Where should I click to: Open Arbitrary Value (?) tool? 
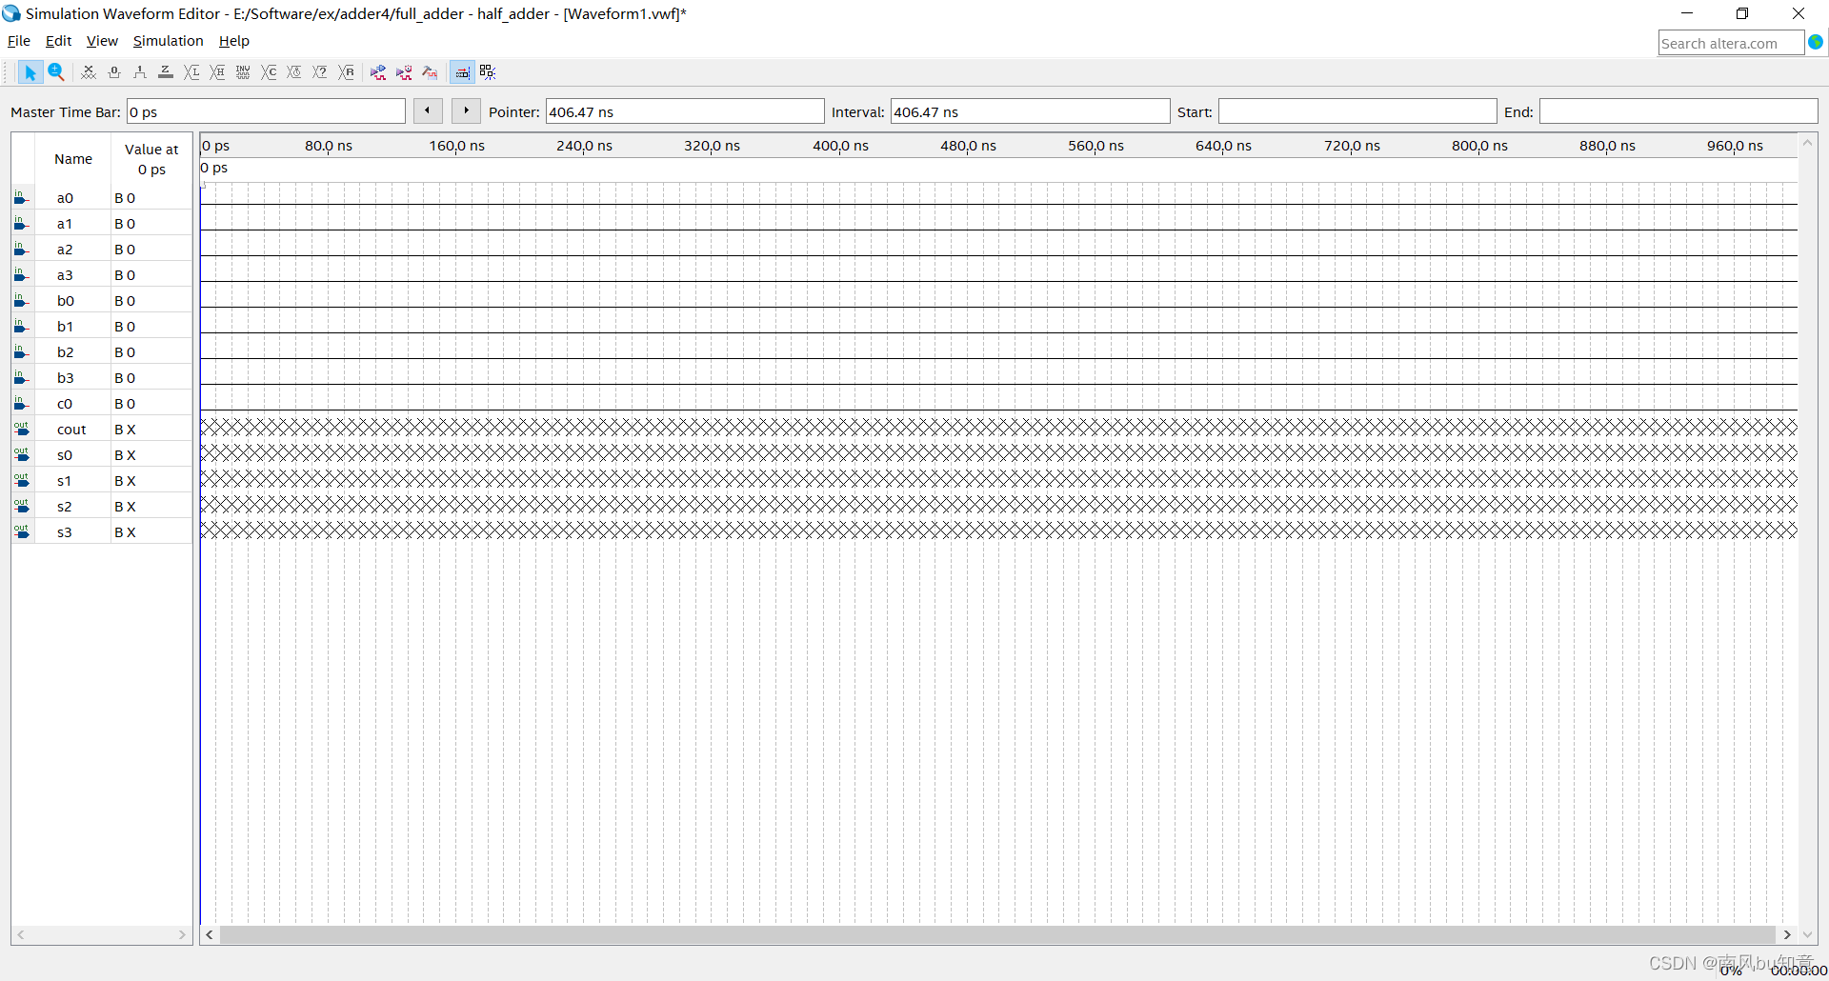pyautogui.click(x=320, y=72)
